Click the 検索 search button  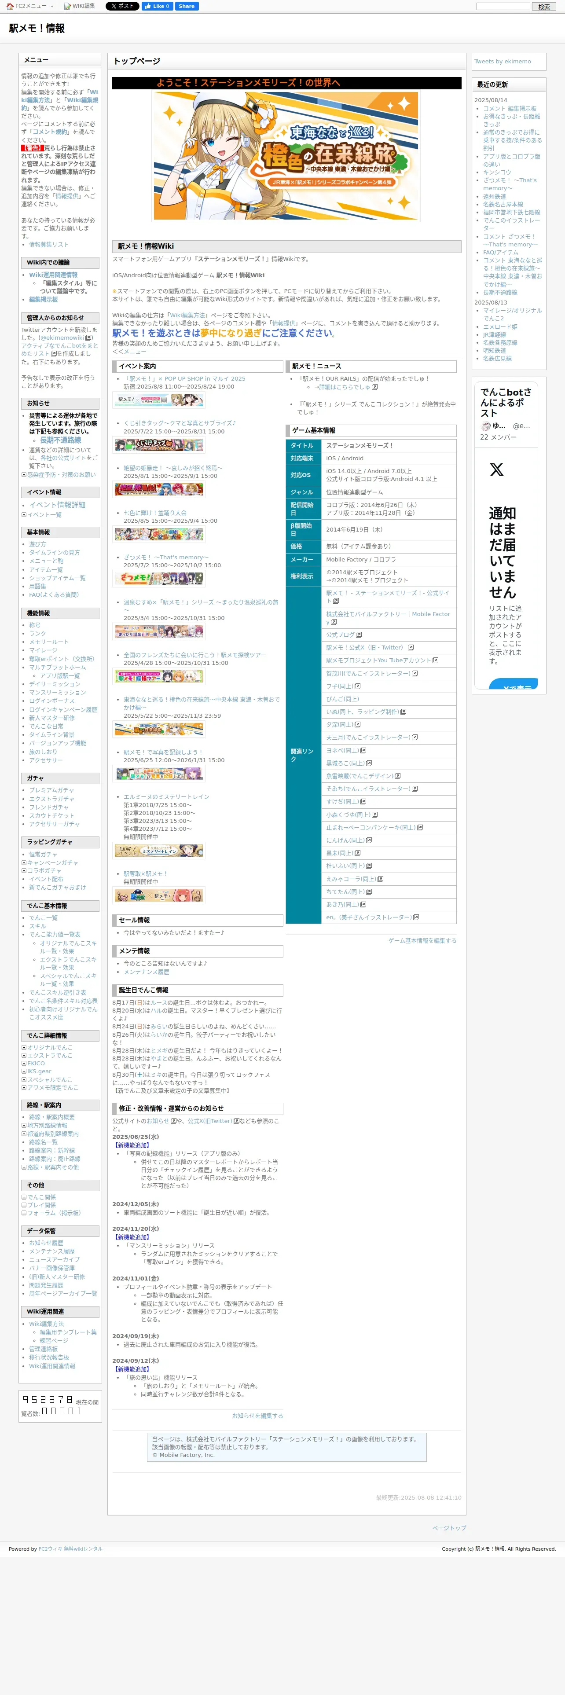[544, 7]
